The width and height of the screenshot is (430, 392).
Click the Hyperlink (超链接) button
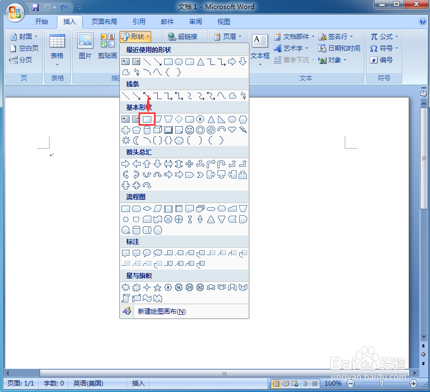[183, 36]
